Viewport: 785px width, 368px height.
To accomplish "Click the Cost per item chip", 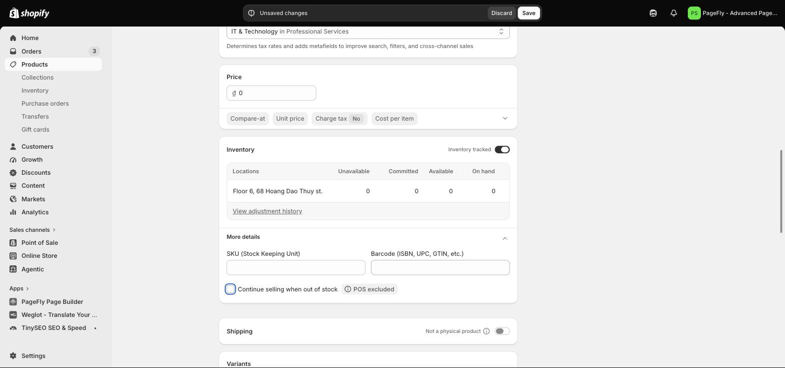I will 395,119.
